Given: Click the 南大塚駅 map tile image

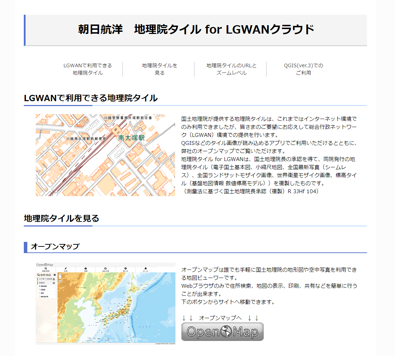Looking at the screenshot, I should tap(105, 155).
